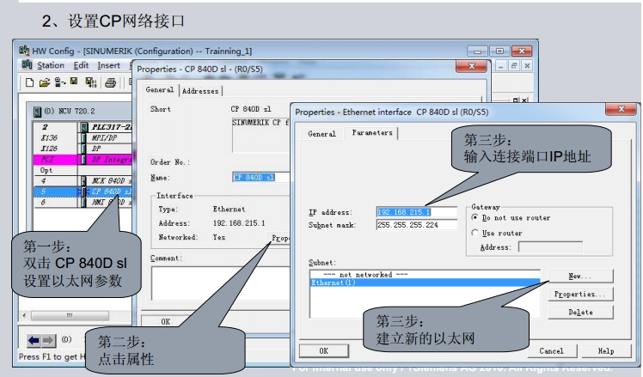The height and width of the screenshot is (377, 643).
Task: Click the NCU 720.2 rack icon
Action: (37, 111)
